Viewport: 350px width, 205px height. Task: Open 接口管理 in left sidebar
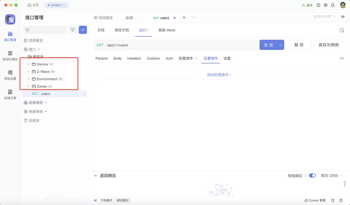(x=10, y=36)
